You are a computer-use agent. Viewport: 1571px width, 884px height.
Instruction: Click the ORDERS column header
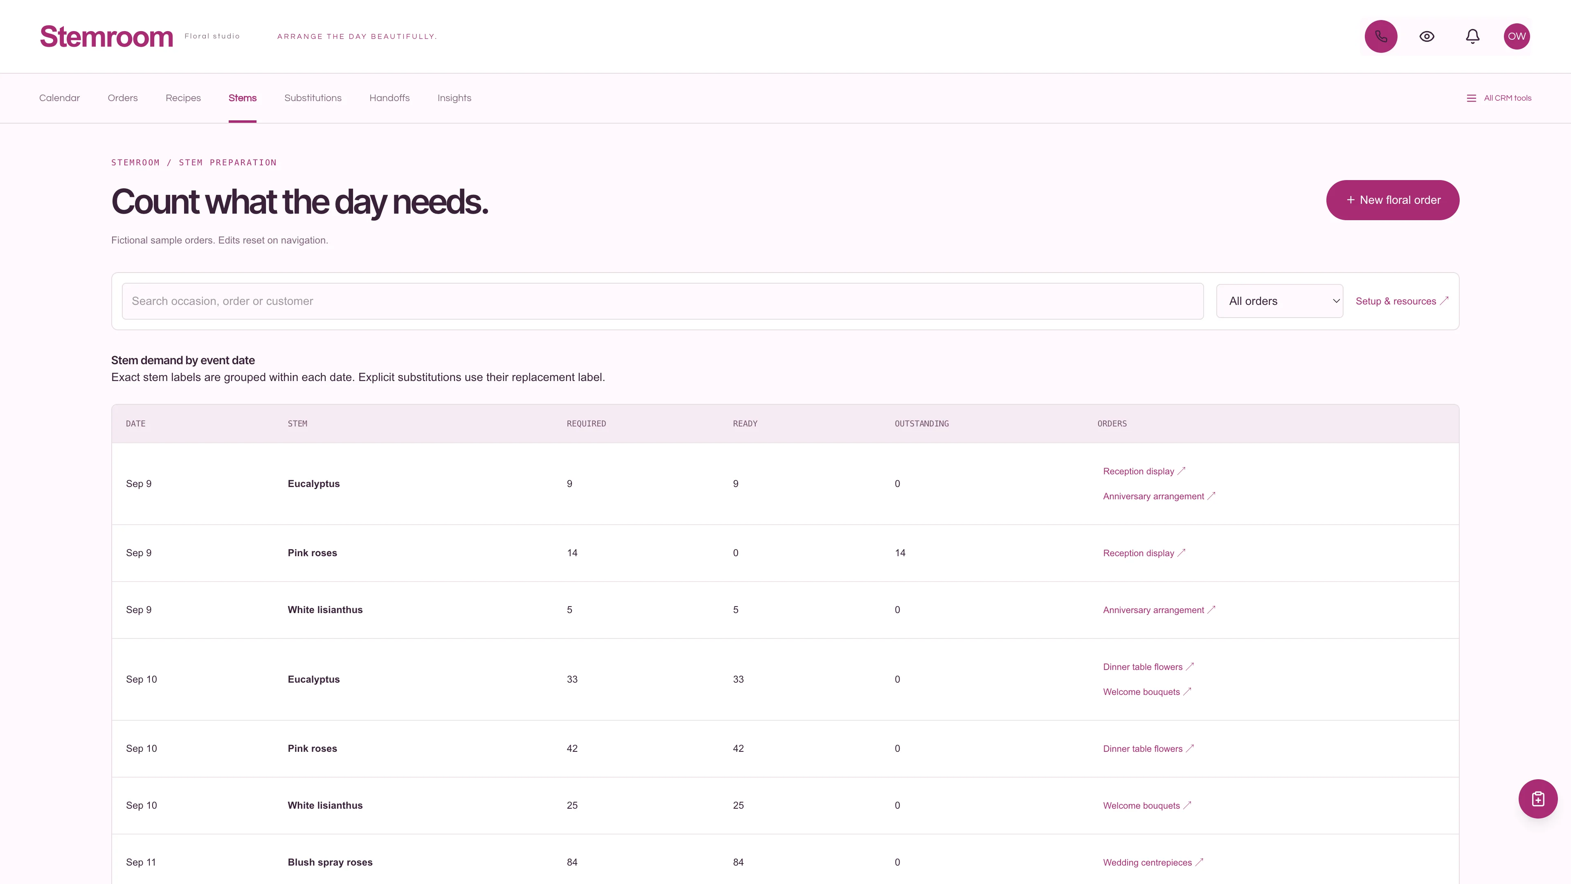pyautogui.click(x=1112, y=424)
